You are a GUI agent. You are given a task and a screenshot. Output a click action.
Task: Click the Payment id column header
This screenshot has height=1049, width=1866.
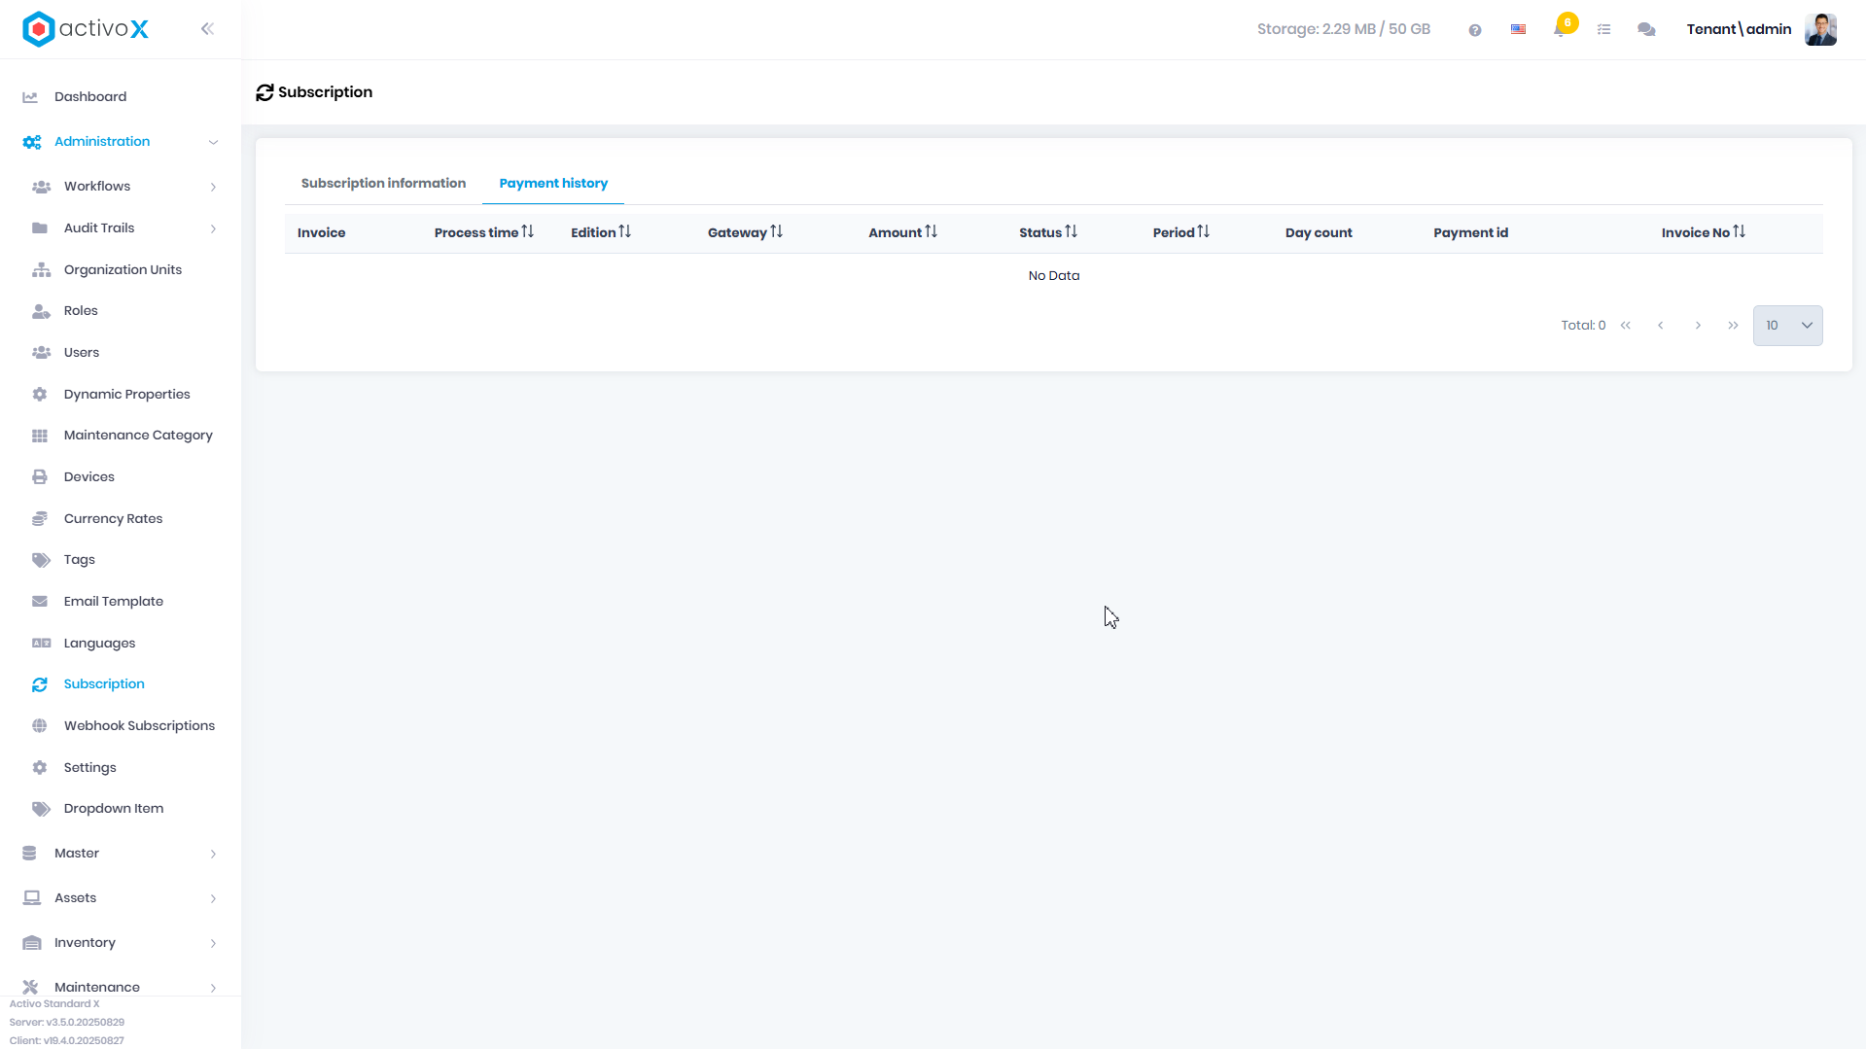coord(1470,233)
